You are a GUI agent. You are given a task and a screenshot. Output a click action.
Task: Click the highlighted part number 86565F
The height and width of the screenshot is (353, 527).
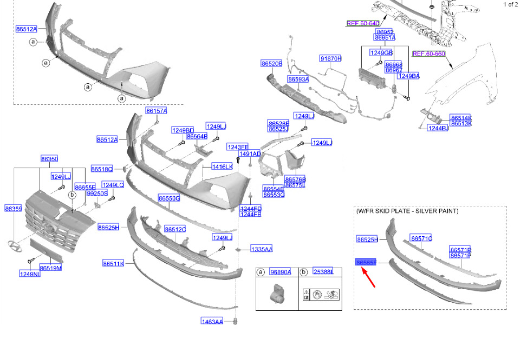366,262
